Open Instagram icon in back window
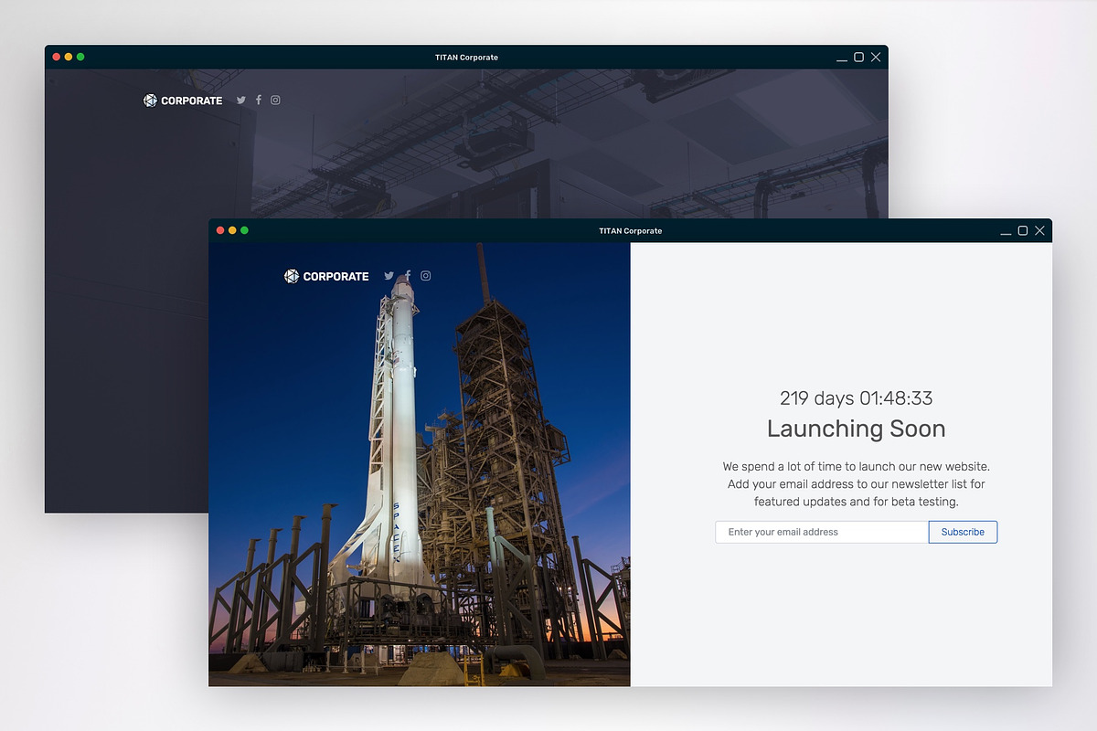 [x=275, y=101]
